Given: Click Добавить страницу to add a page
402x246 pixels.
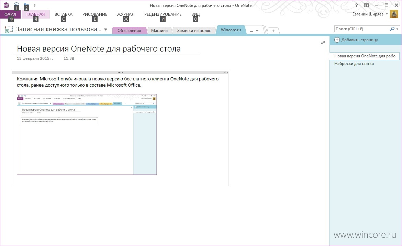Looking at the screenshot, I should [x=359, y=40].
